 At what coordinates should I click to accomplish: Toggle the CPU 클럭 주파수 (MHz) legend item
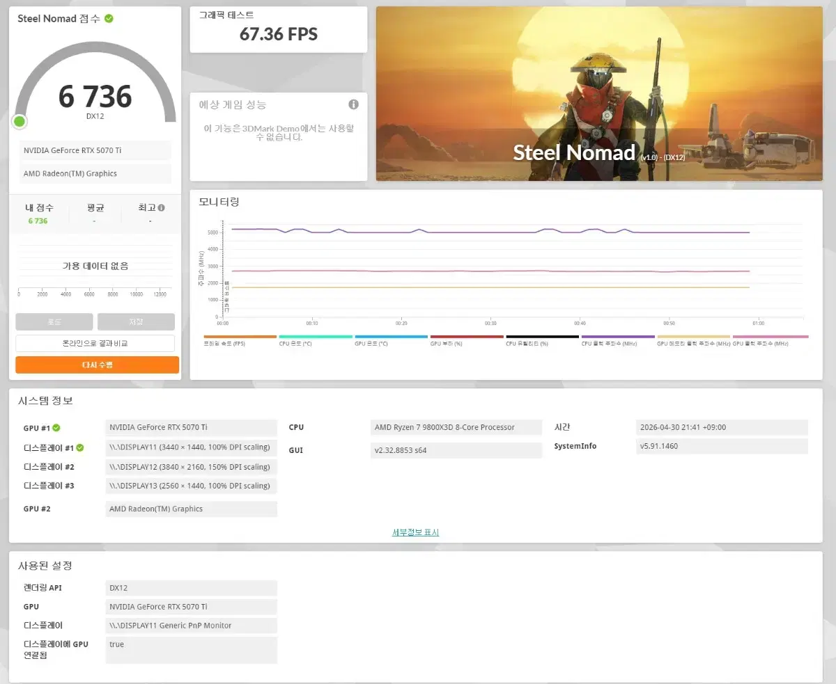(618, 340)
